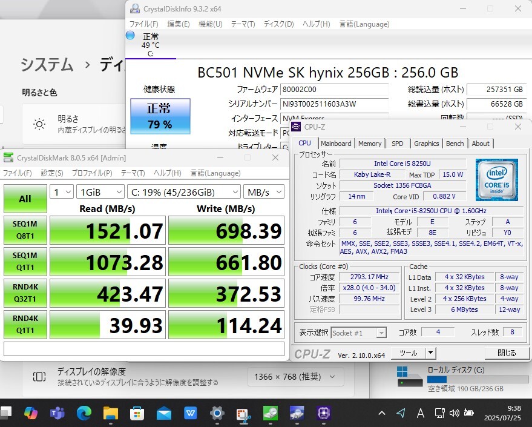Screen dimensions: 532x427
Task: Expand the 1GiB test size dropdown
Action: click(100, 192)
